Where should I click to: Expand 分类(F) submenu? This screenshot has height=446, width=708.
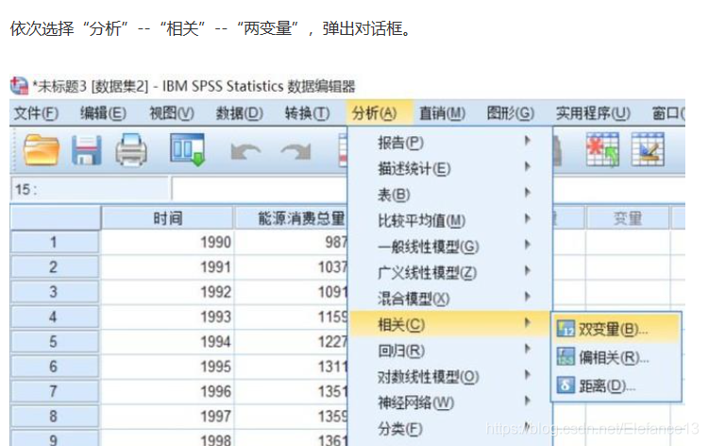[450, 428]
